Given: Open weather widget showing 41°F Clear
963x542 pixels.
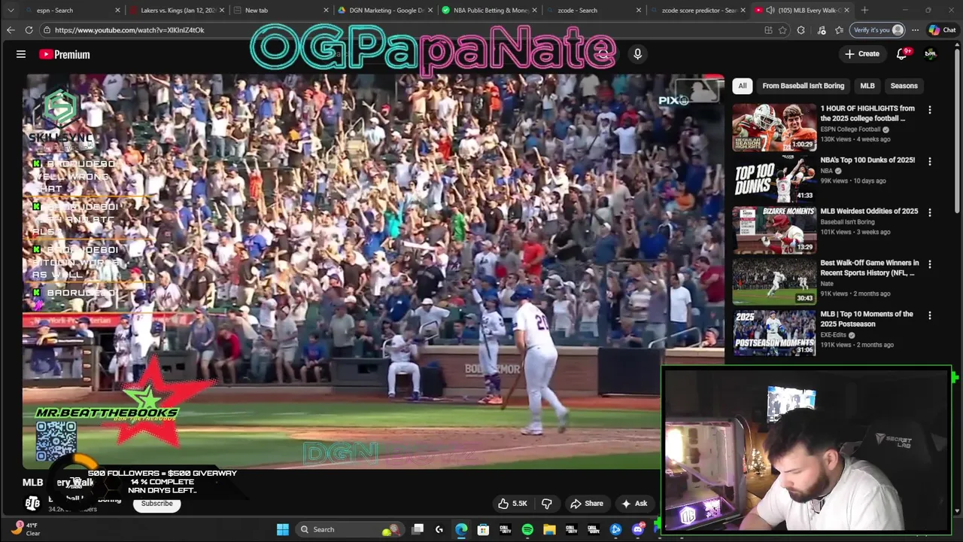Looking at the screenshot, I should click(x=24, y=529).
